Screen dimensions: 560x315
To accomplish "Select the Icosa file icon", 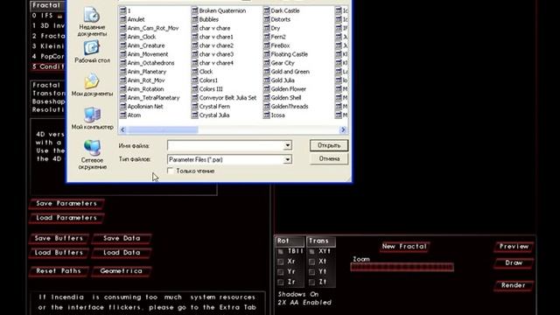I will 267,115.
